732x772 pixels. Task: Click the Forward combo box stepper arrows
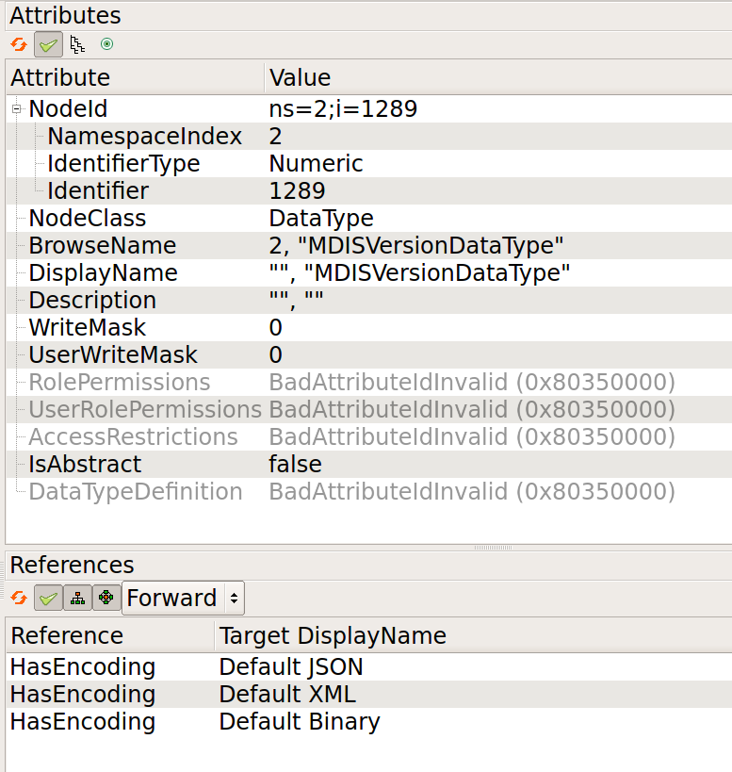pyautogui.click(x=233, y=598)
